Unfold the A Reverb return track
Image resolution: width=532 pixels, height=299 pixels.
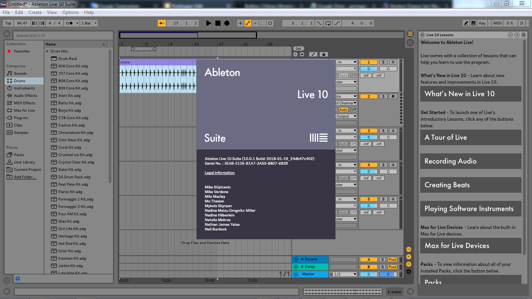296,259
